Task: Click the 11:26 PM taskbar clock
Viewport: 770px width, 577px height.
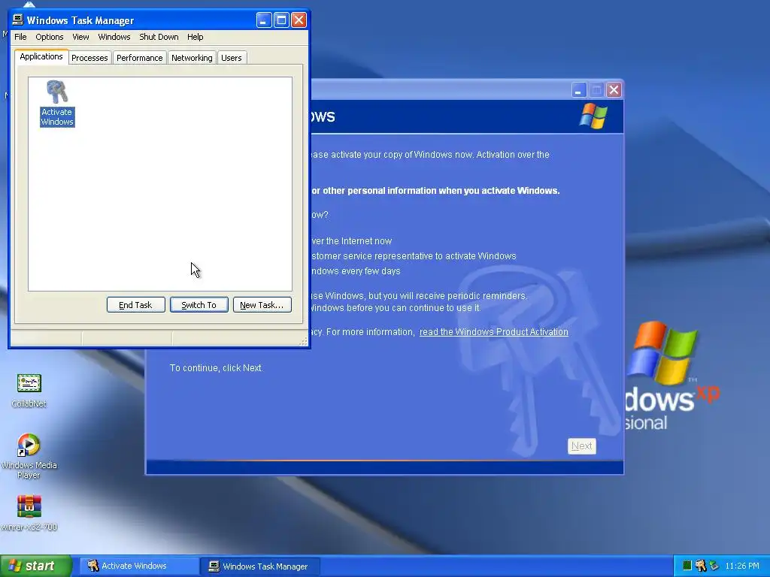Action: pyautogui.click(x=742, y=566)
